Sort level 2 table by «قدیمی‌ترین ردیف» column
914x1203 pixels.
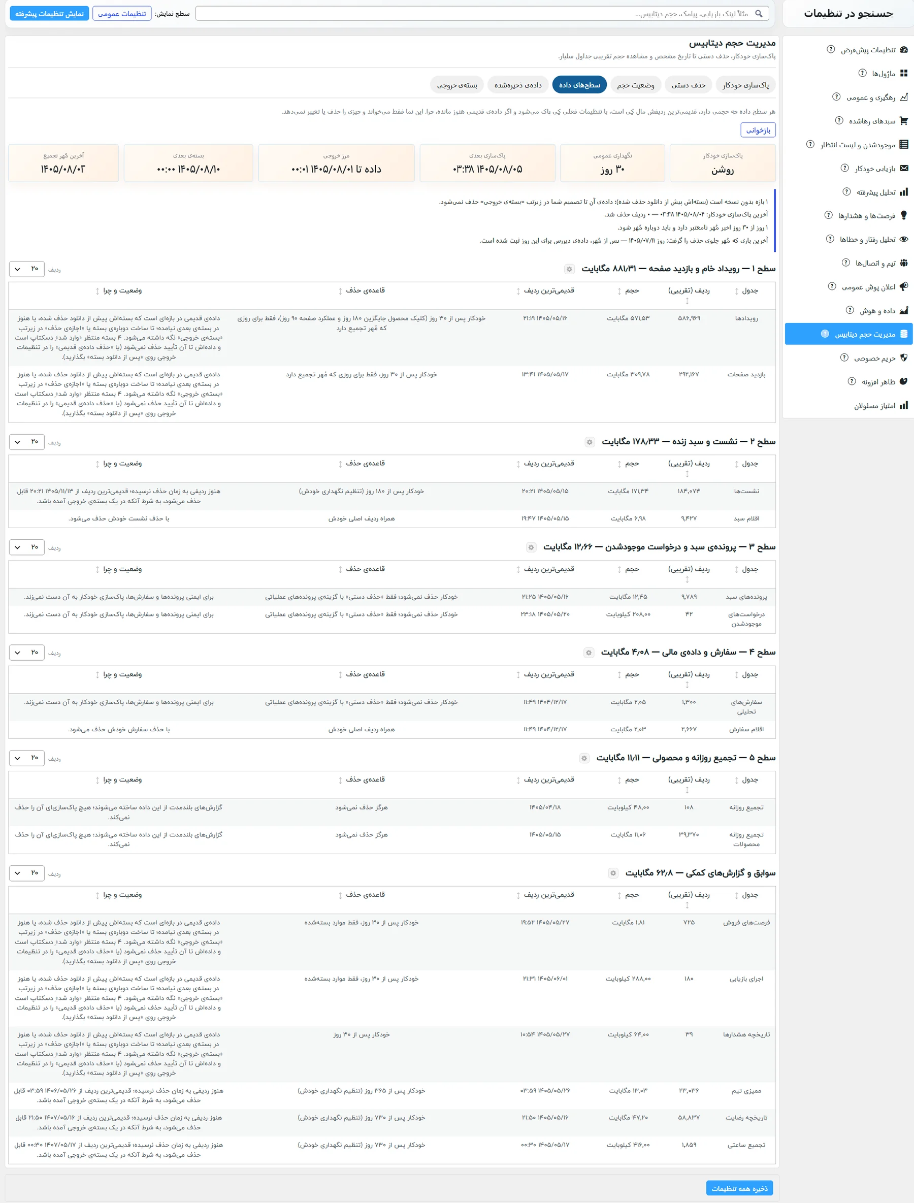click(545, 464)
